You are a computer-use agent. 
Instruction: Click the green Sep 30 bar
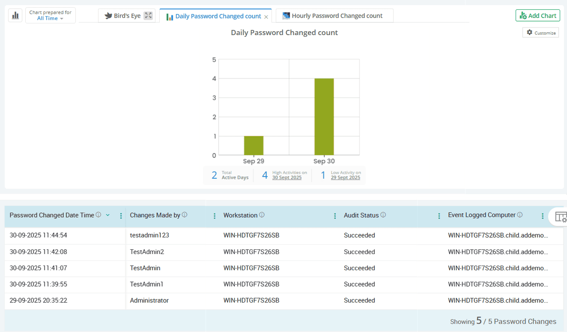pos(324,117)
